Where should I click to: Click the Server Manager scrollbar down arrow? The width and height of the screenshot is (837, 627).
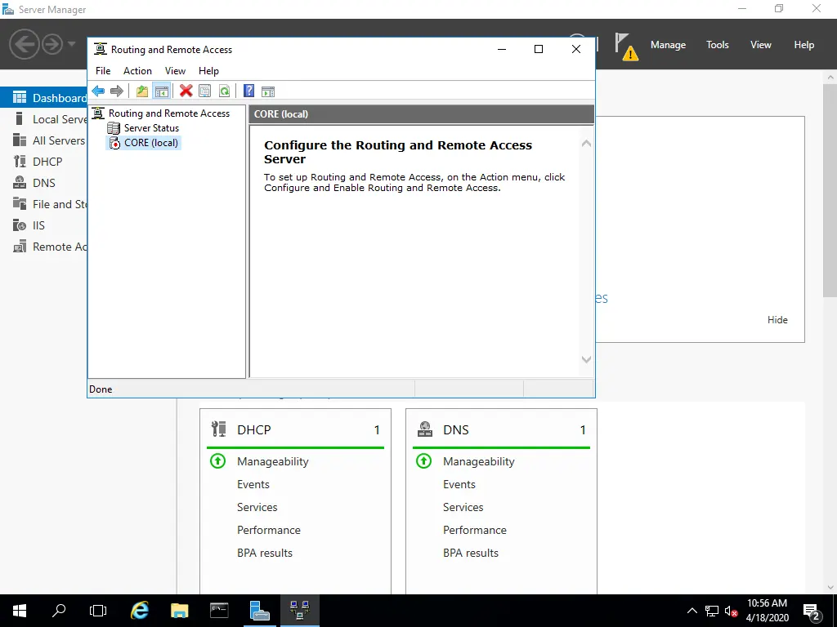[x=830, y=588]
